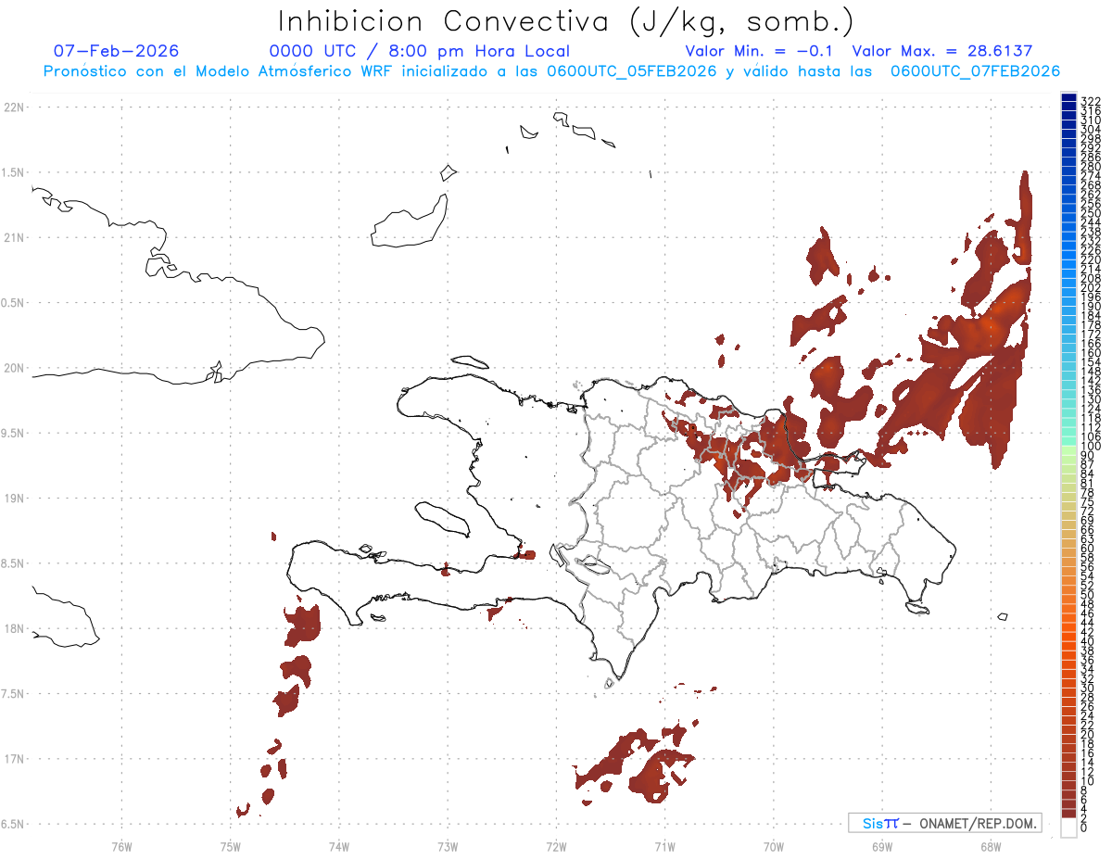Click the '20N' latitude label
The width and height of the screenshot is (1112, 859).
(14, 368)
